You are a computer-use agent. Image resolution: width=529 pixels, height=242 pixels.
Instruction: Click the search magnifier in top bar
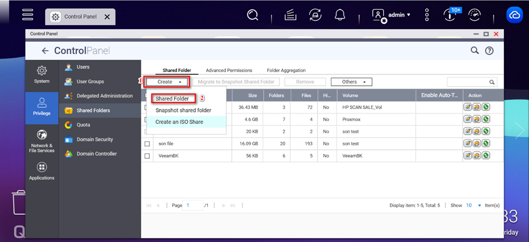(x=252, y=15)
